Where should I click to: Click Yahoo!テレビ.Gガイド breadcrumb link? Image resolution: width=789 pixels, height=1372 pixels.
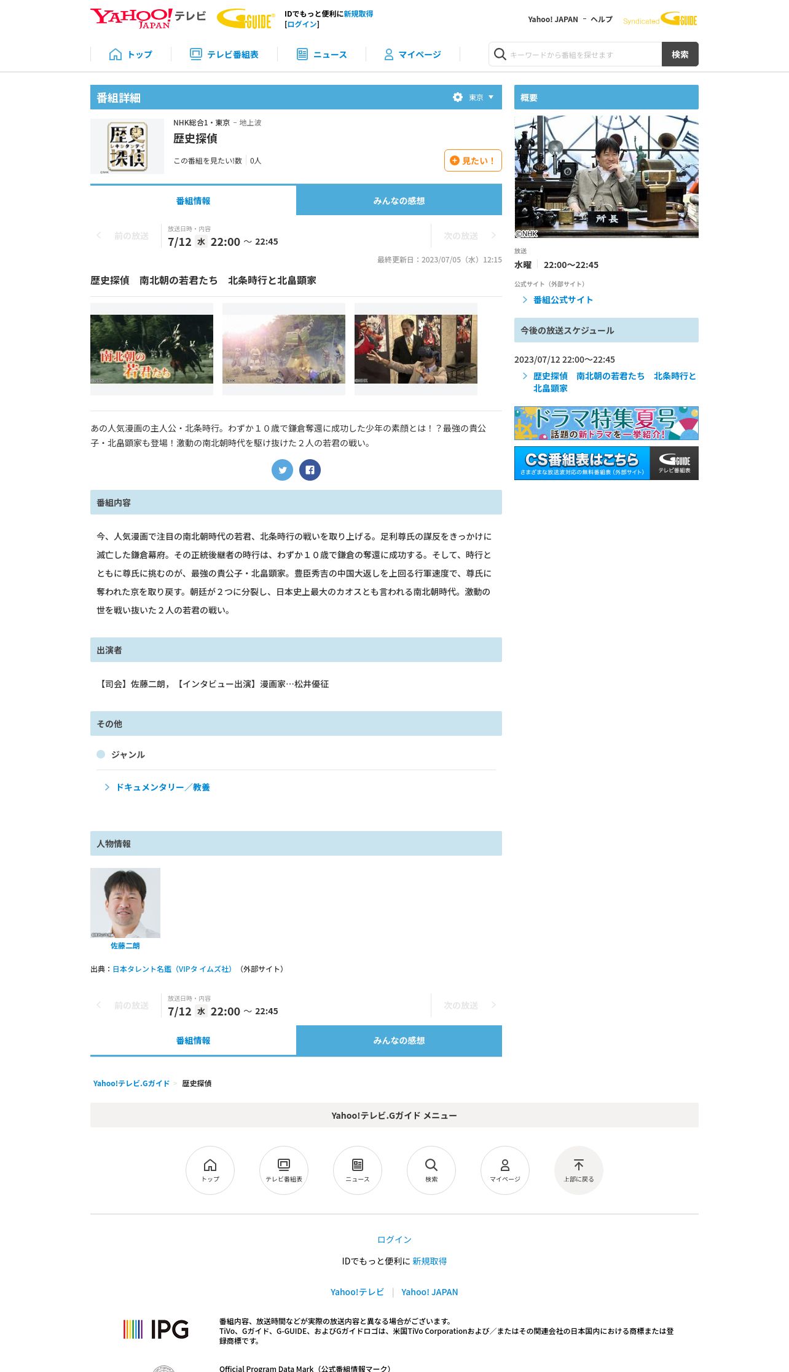[131, 1084]
